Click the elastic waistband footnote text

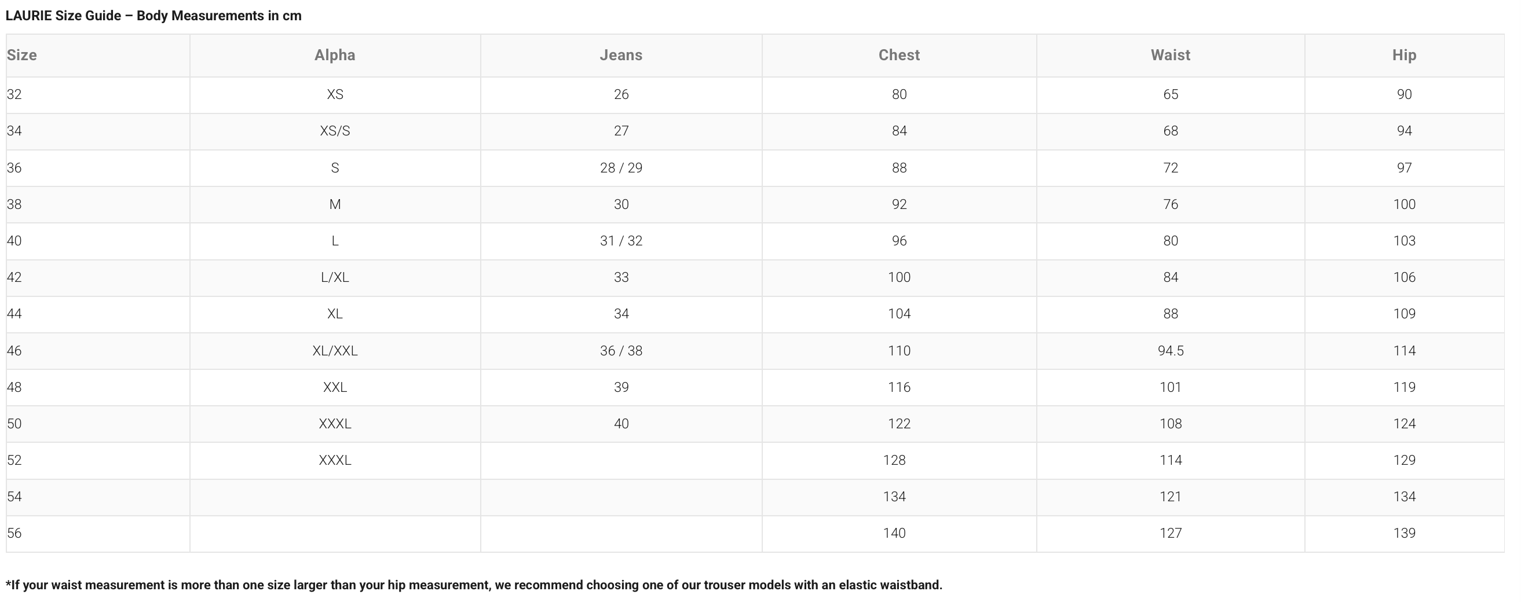click(x=474, y=585)
